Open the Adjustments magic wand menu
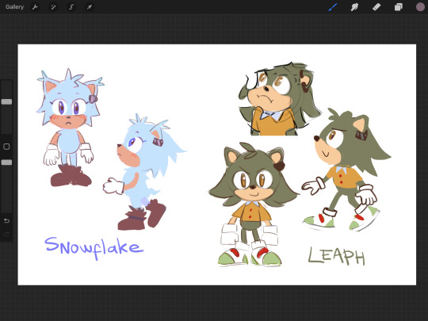Screen dimensions: 428x321 [53, 7]
